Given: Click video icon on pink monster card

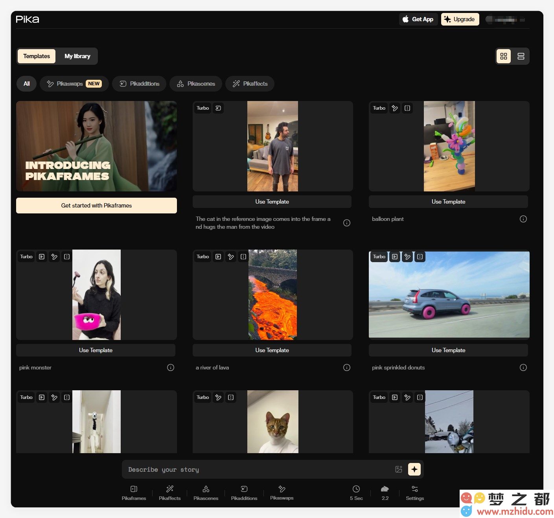Looking at the screenshot, I should [x=42, y=257].
